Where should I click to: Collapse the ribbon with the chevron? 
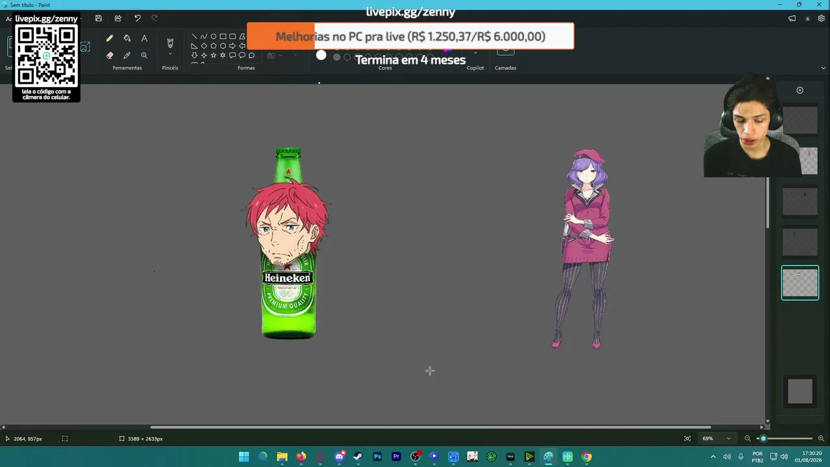[x=824, y=67]
